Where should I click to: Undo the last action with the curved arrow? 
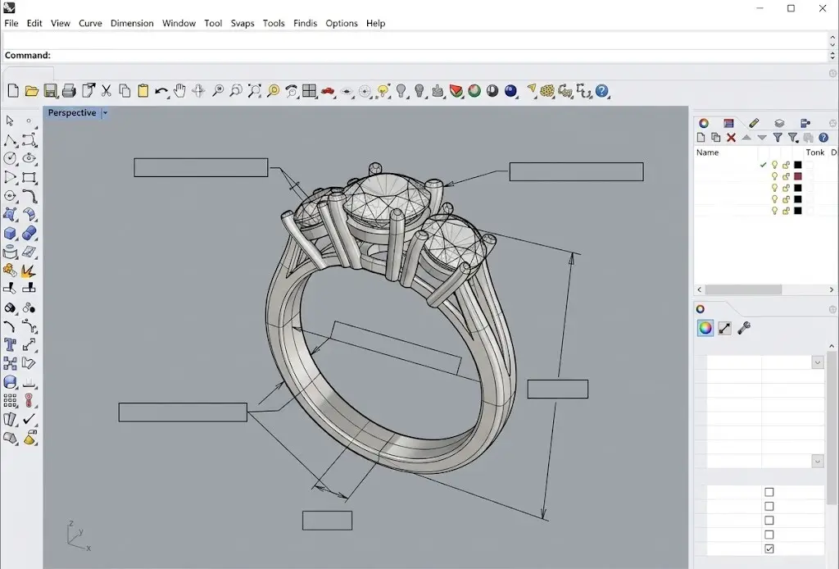[x=161, y=91]
